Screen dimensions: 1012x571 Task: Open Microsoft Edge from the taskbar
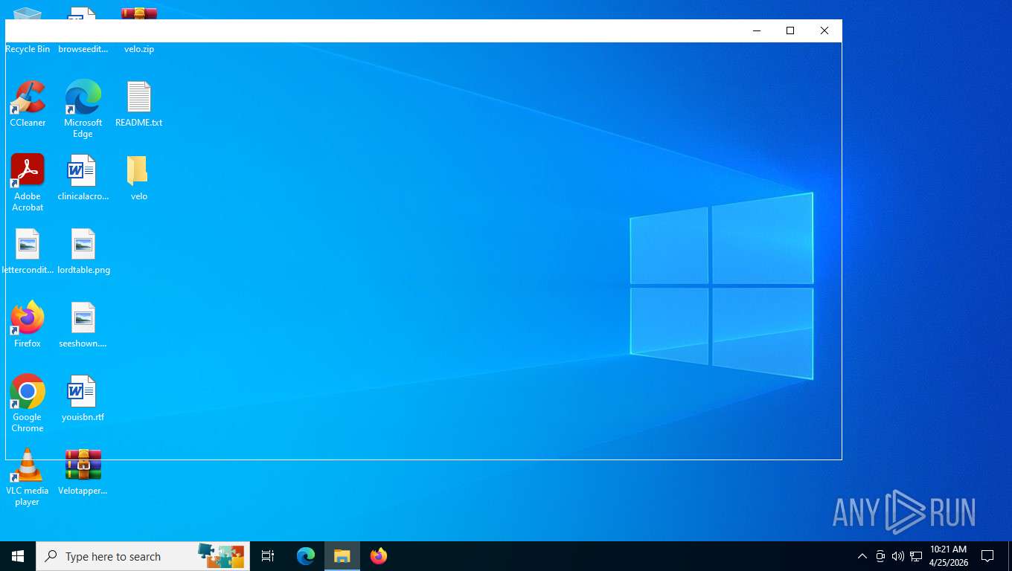(306, 556)
